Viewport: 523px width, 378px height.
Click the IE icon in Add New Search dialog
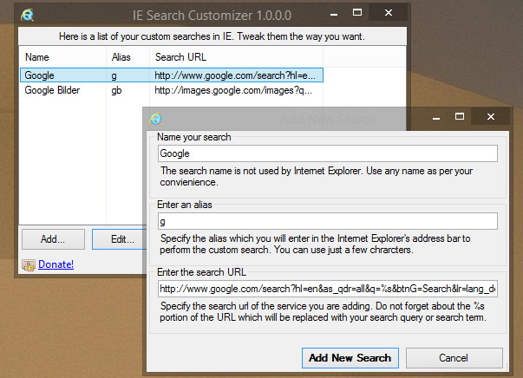click(x=155, y=119)
